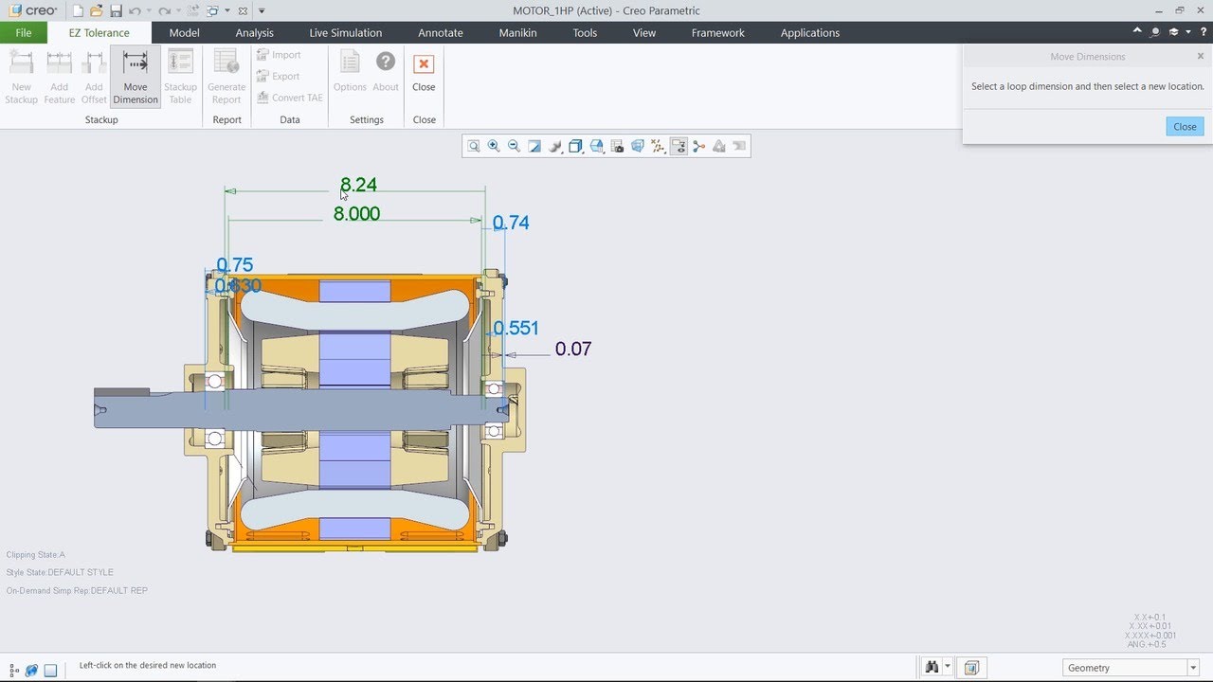
Task: Go to the Annotate tab
Action: coord(441,32)
